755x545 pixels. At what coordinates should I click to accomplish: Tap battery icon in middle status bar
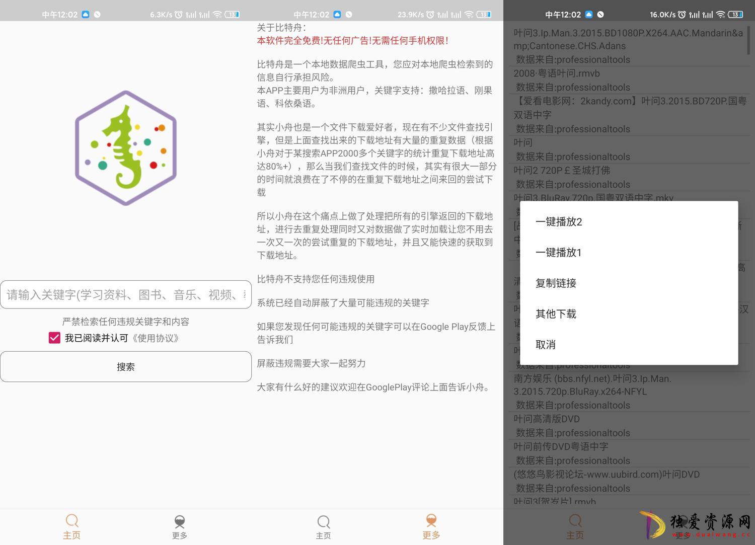484,15
